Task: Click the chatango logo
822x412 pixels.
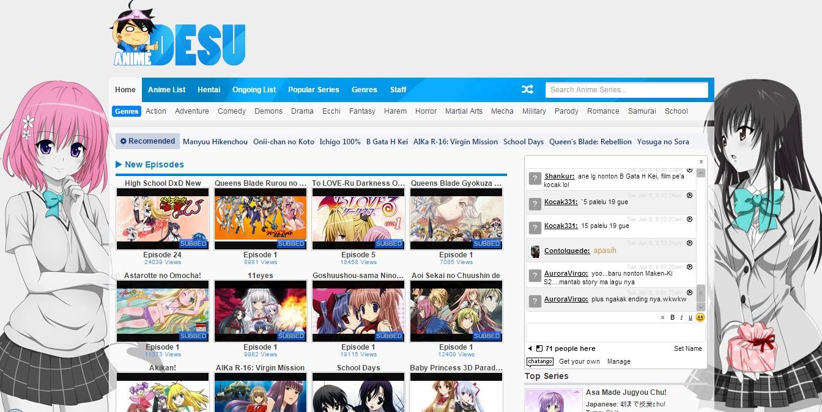Action: click(539, 361)
